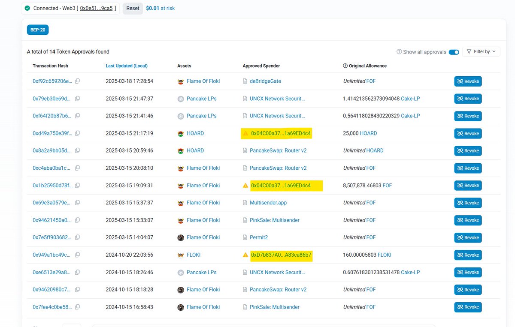Revoke the 8,507,878.46803 FOF approval
Screen dimensions: 515x327
click(468, 186)
